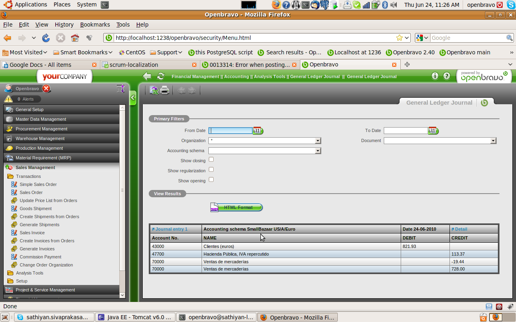Open To Date calendar picker
516x322 pixels.
433,130
